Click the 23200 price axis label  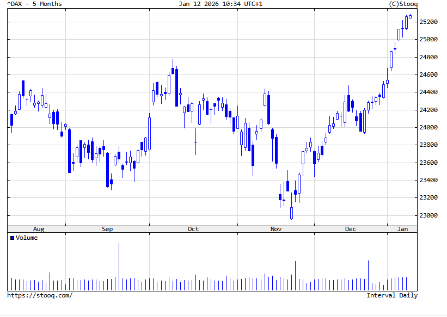[x=428, y=197]
